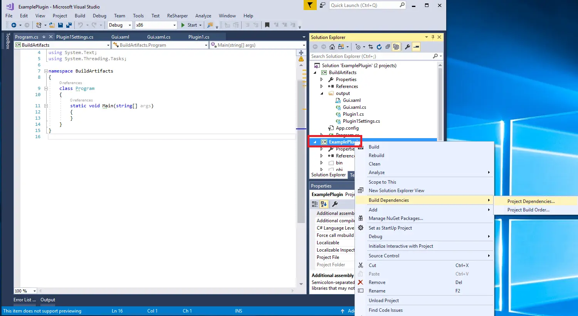The image size is (578, 316).
Task: Click Switch Views icon in Solution Explorer
Action: 341,47
